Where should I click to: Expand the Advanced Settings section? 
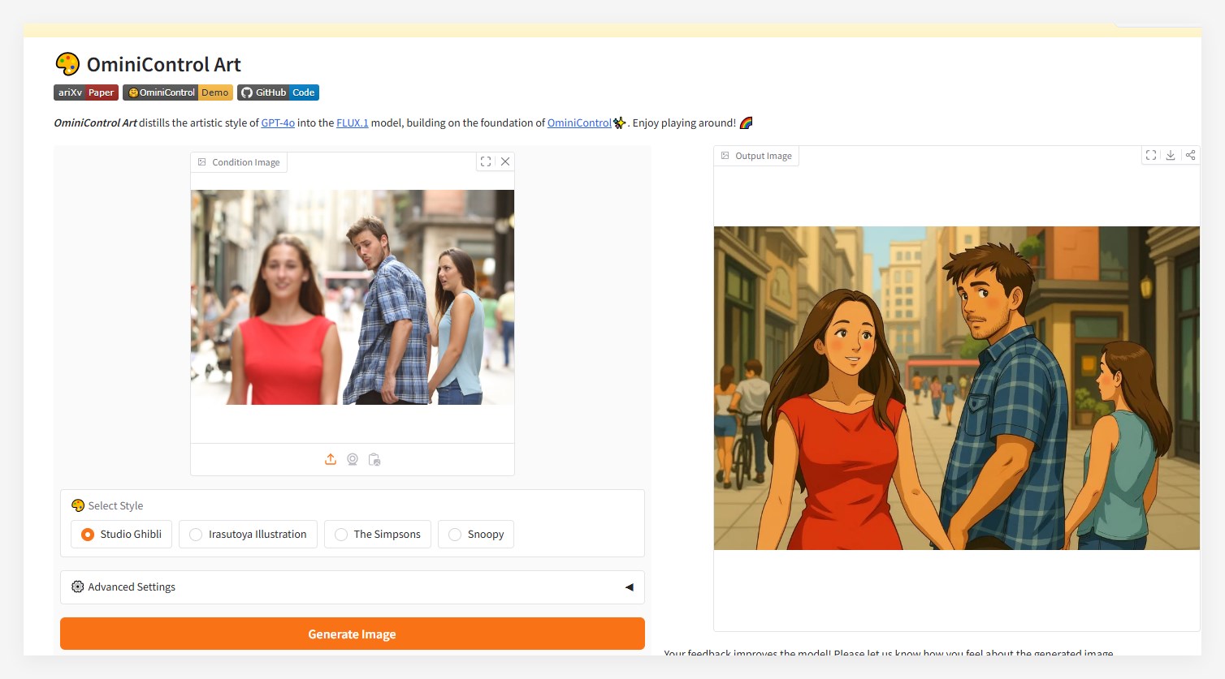tap(132, 587)
